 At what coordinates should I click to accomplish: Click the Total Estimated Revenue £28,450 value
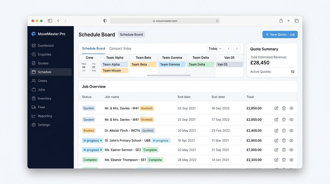point(260,63)
